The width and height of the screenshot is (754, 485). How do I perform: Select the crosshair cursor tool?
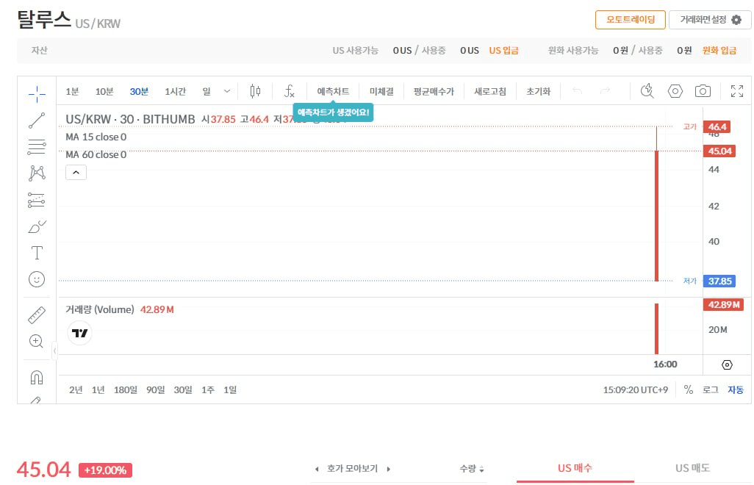37,94
